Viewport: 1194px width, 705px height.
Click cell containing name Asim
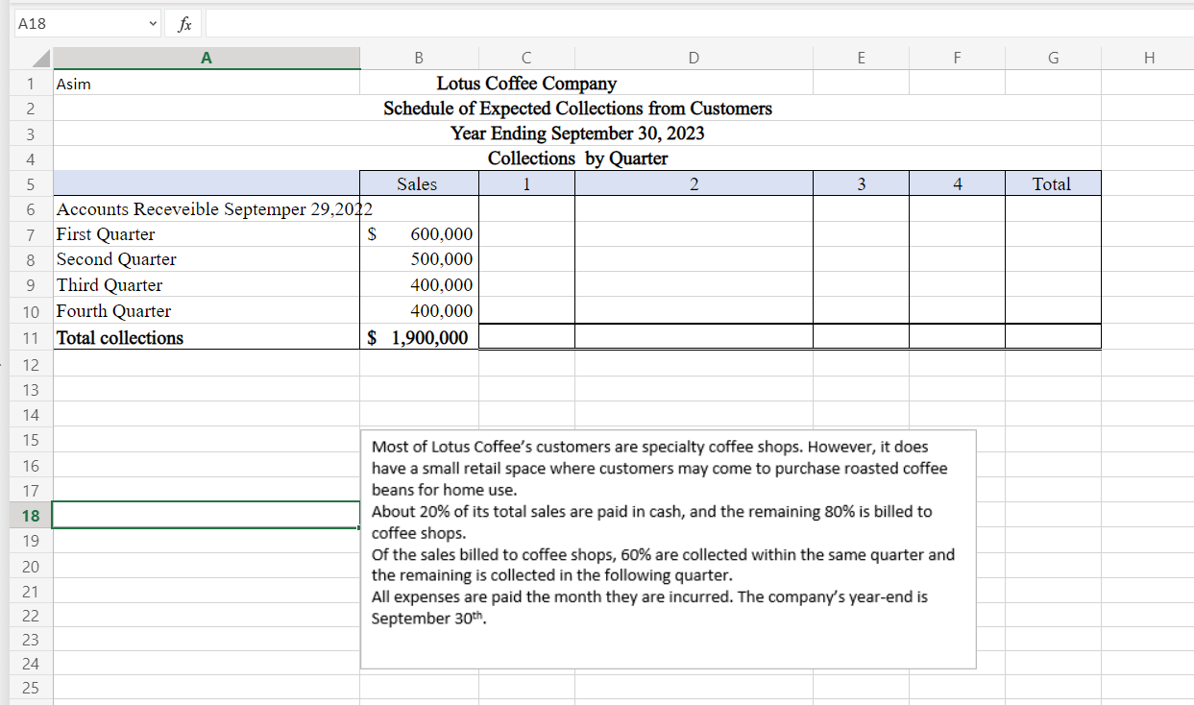click(x=75, y=85)
